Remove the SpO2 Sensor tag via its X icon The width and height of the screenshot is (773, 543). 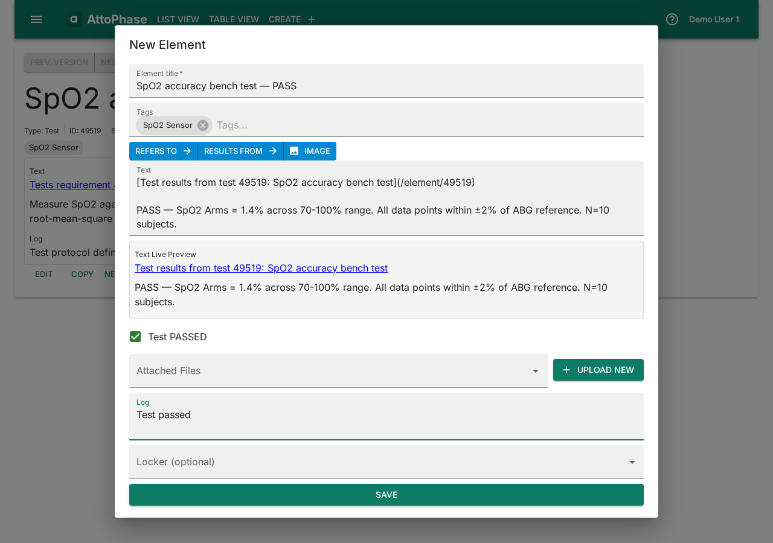coord(202,125)
